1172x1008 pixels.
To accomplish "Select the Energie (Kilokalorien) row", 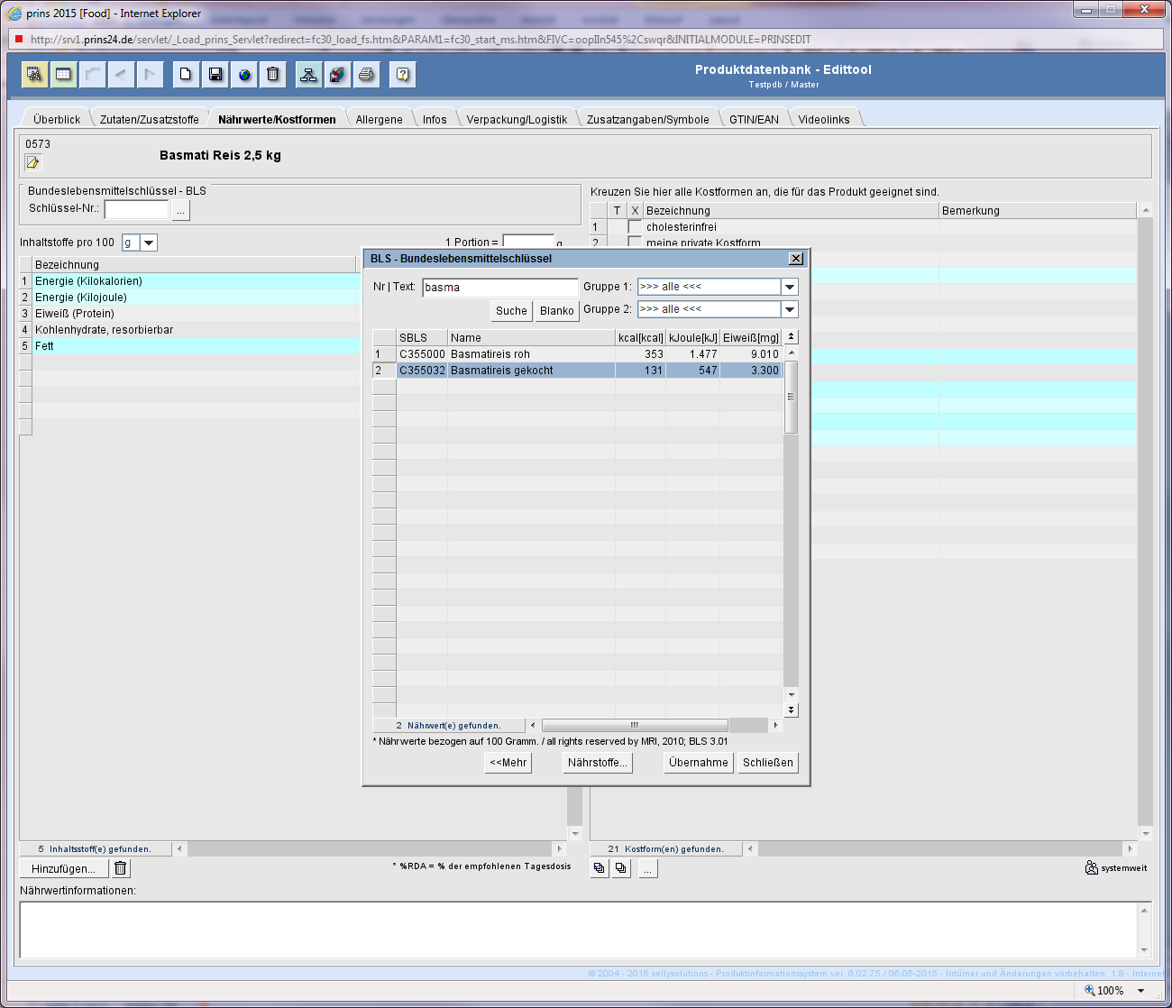I will coord(189,281).
